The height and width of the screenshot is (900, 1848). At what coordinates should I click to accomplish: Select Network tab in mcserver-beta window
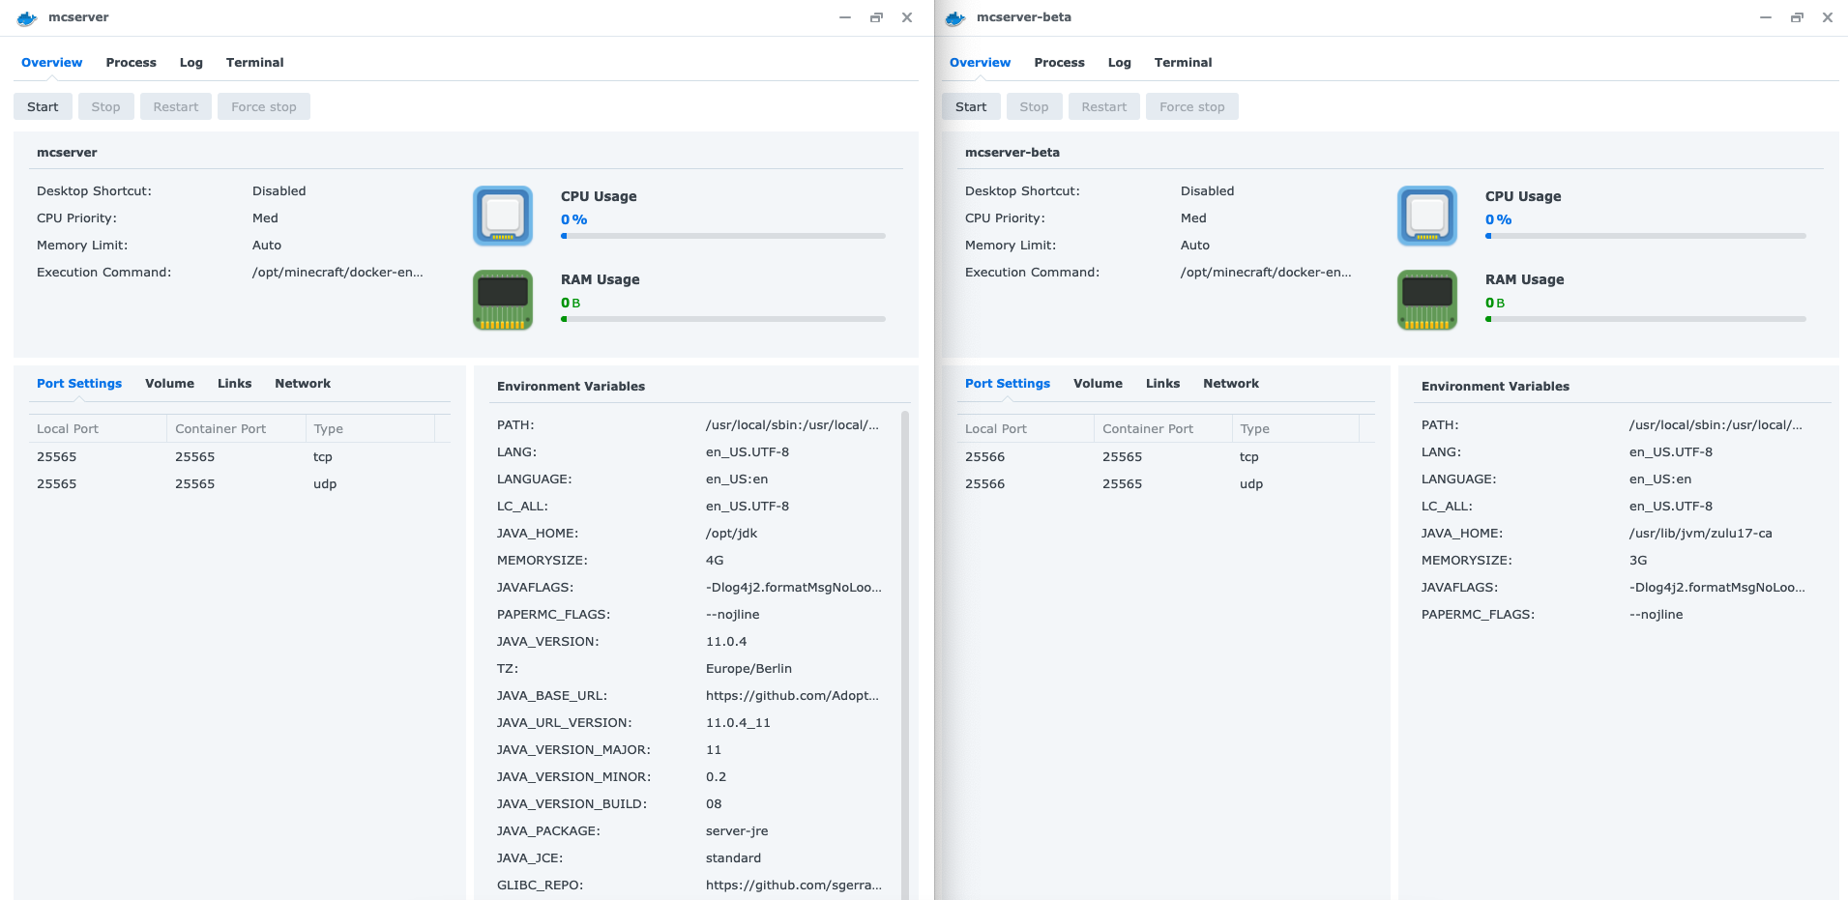click(1231, 384)
